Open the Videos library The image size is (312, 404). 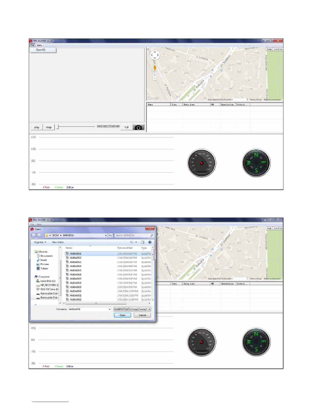click(x=42, y=268)
